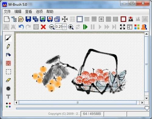This screenshot has height=119, width=152.
Task: Click the four-way move arrows icon
Action: (65, 19)
